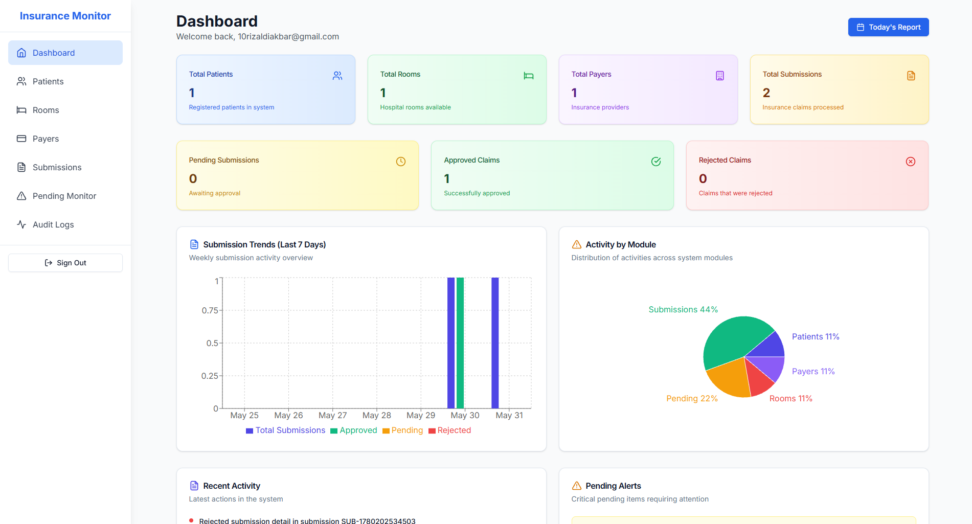Click the 'Insurance providers' text
This screenshot has height=524, width=972.
click(x=600, y=107)
